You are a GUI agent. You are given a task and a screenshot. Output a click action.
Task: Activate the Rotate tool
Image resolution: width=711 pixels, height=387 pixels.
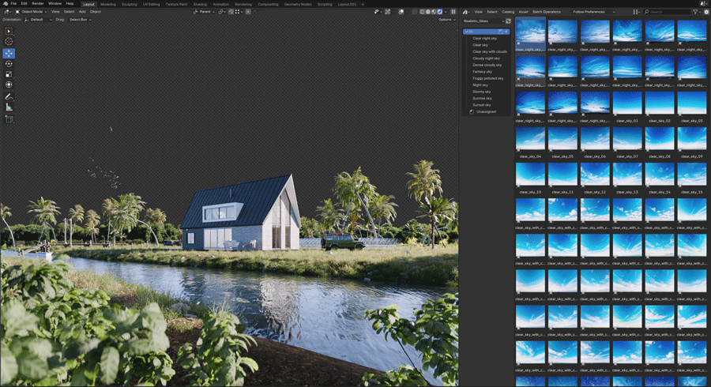[9, 64]
